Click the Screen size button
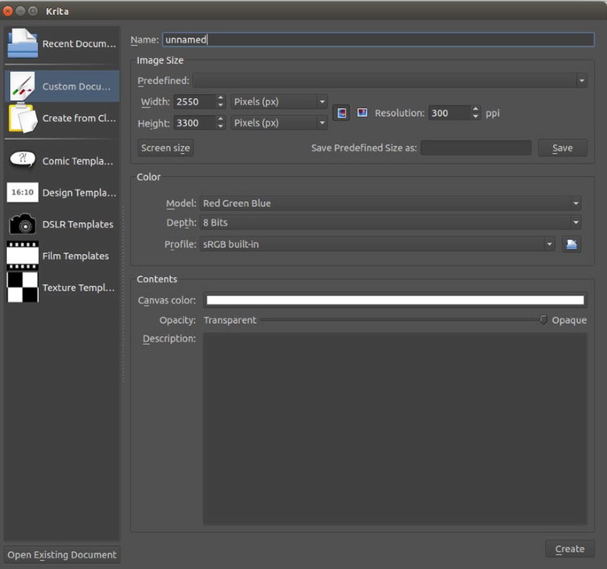 click(165, 148)
